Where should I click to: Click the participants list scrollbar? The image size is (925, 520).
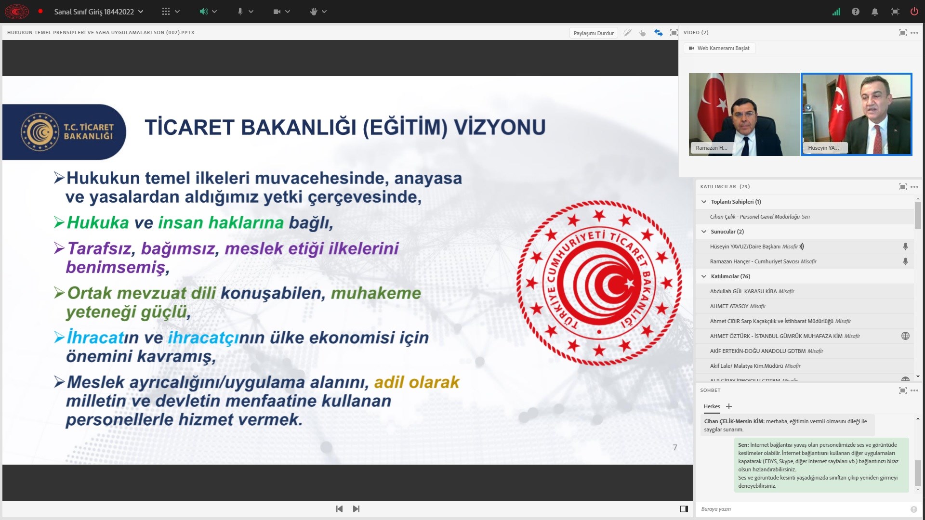tap(918, 215)
